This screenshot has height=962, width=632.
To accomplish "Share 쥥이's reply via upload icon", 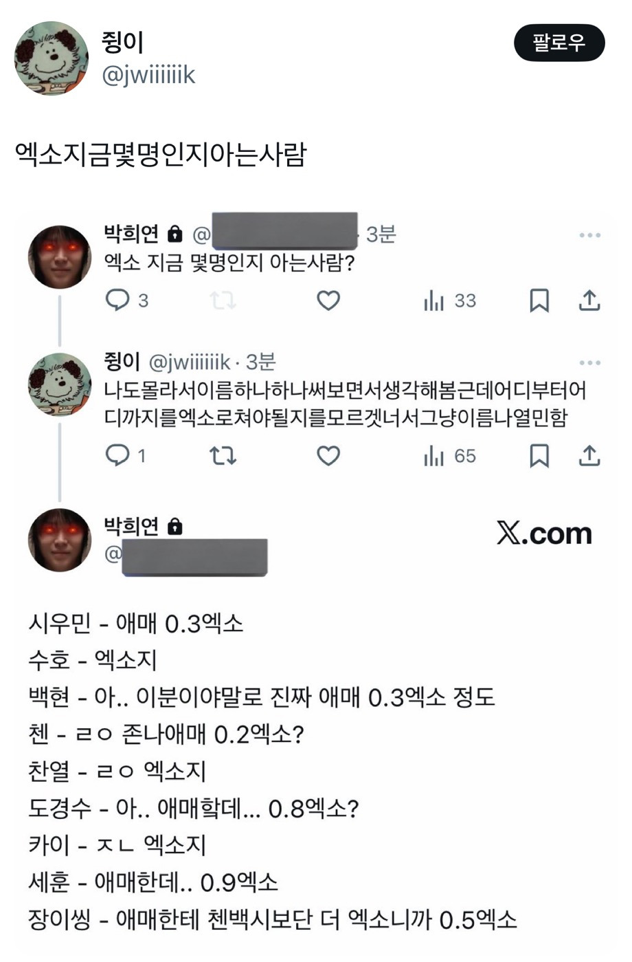I will coord(589,455).
